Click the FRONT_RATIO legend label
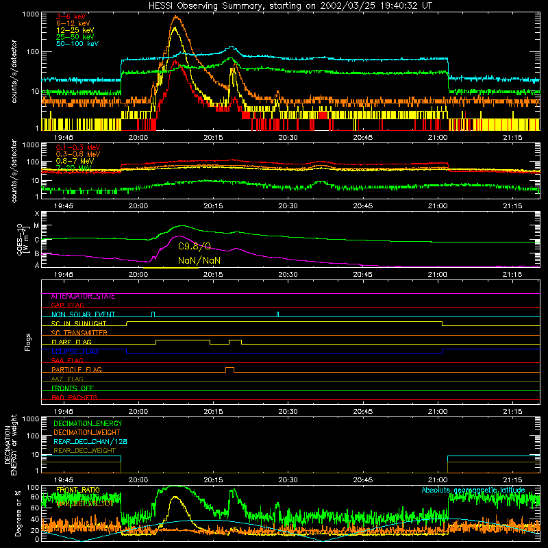Image resolution: width=548 pixels, height=548 pixels. [78, 490]
